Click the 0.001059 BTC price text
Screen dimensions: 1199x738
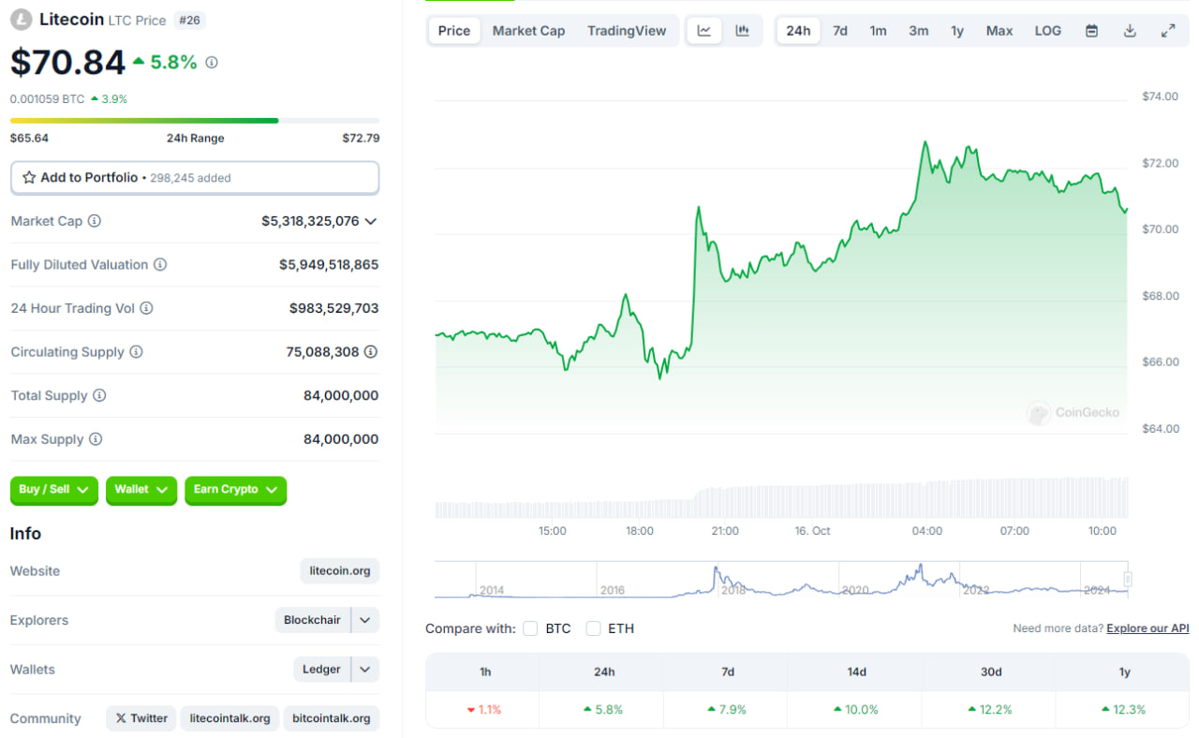point(48,98)
